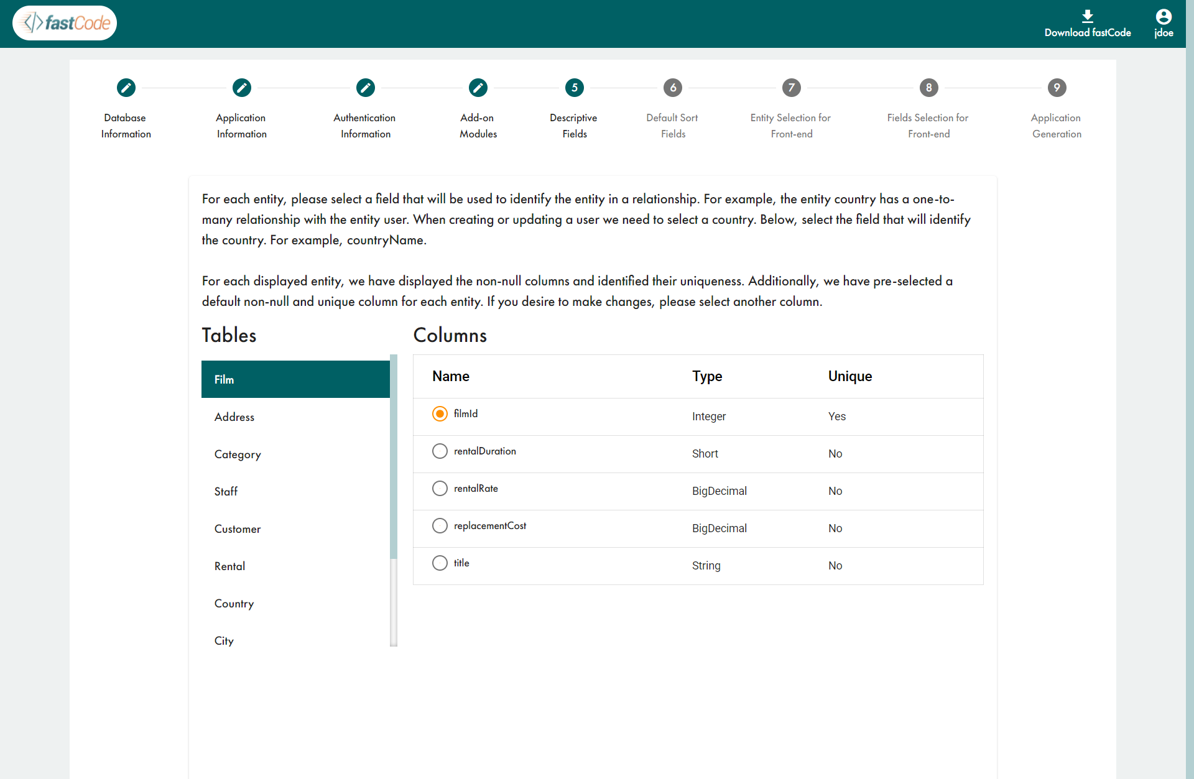1194x779 pixels.
Task: Click step 6 Default Sort Fields circle
Action: click(x=673, y=88)
